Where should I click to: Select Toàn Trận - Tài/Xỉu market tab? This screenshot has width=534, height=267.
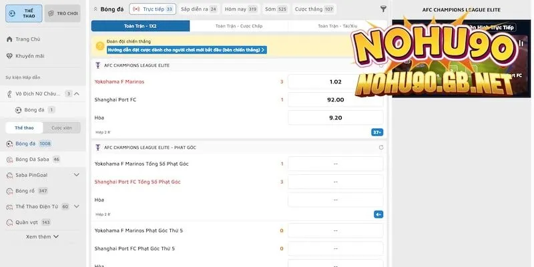coord(337,26)
